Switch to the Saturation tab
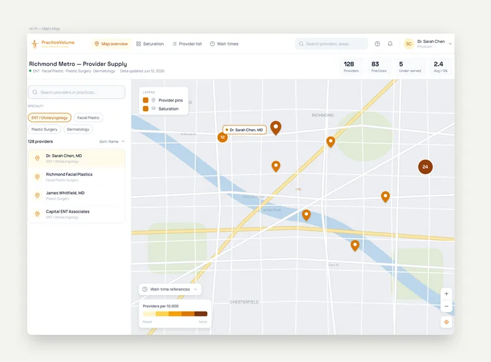 (x=150, y=44)
